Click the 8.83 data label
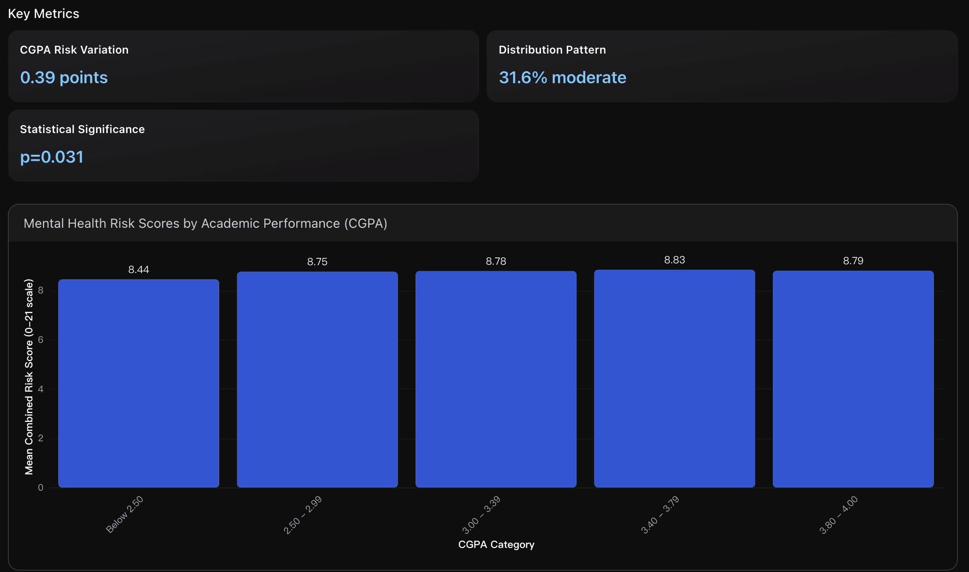 pos(675,260)
